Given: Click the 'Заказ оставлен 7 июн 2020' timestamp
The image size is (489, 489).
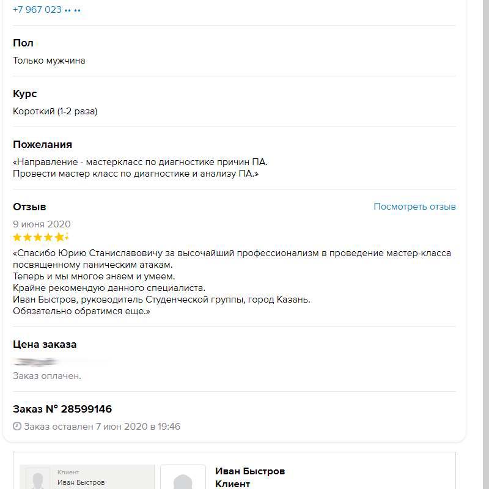Looking at the screenshot, I should click(x=102, y=427).
